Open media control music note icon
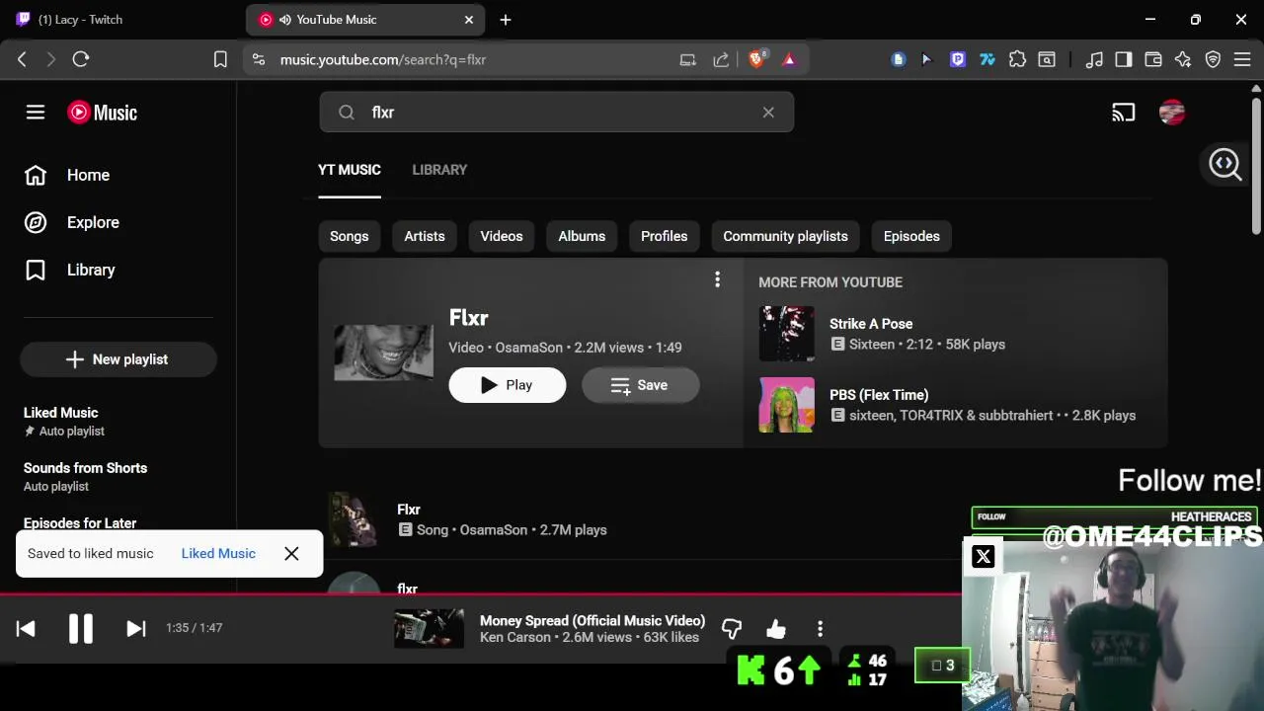This screenshot has width=1264, height=711. coord(1094,59)
